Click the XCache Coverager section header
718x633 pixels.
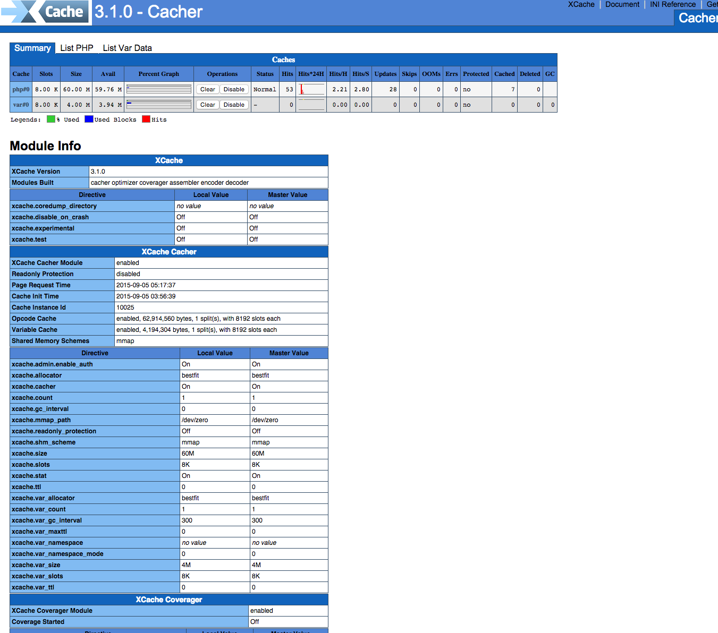pyautogui.click(x=169, y=600)
